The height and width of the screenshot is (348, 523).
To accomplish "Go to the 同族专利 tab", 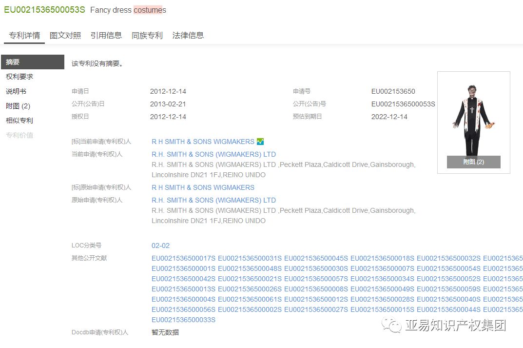I will (147, 36).
